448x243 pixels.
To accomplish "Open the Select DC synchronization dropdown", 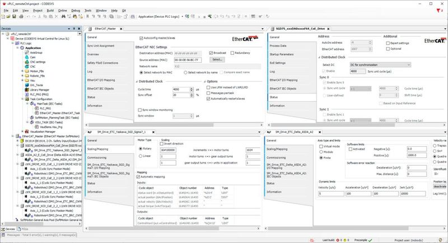I will (x=380, y=65).
